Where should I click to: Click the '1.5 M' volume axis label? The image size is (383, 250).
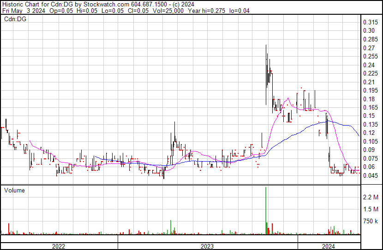pos(371,209)
